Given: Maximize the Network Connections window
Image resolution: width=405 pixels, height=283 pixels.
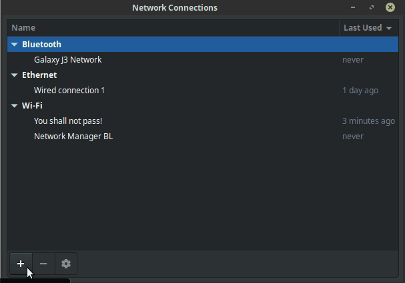Looking at the screenshot, I should [371, 8].
